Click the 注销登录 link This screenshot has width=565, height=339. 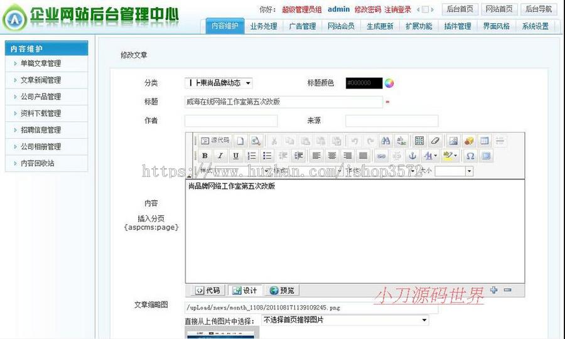click(x=398, y=9)
